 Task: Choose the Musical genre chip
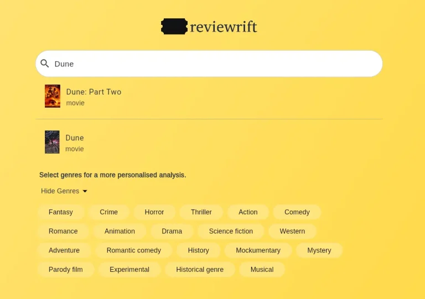262,270
